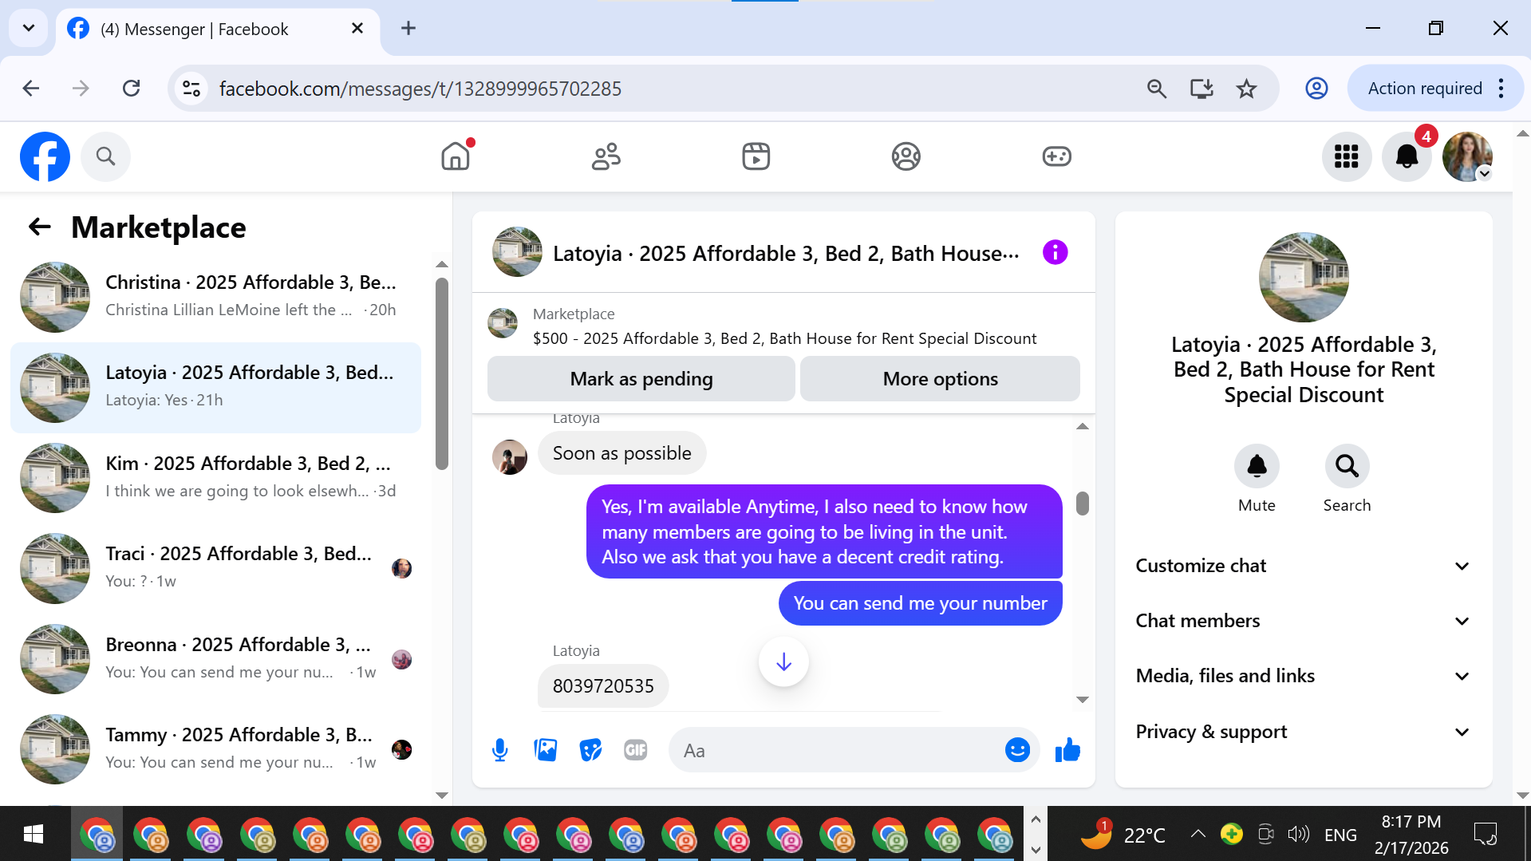Click the listing house thumbnail in right panel
This screenshot has height=861, width=1531.
tap(1304, 277)
